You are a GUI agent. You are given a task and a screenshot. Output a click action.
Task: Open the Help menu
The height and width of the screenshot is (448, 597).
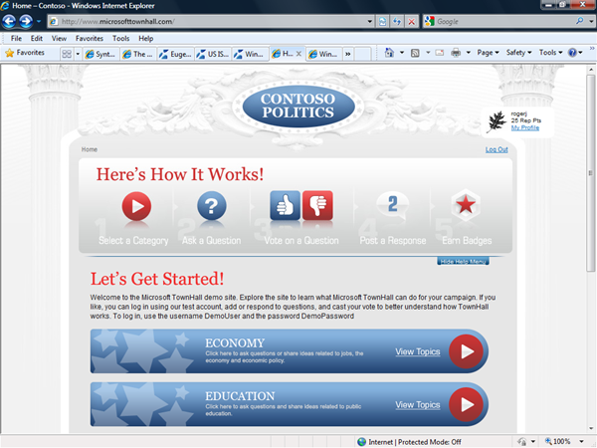(x=146, y=39)
